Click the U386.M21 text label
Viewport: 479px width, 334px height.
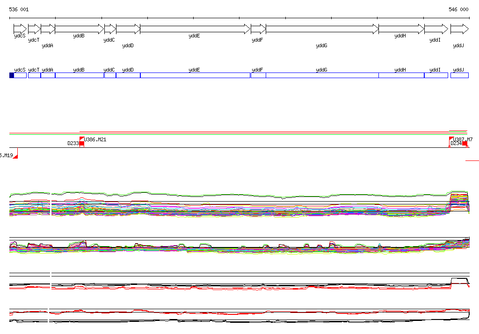coord(95,140)
